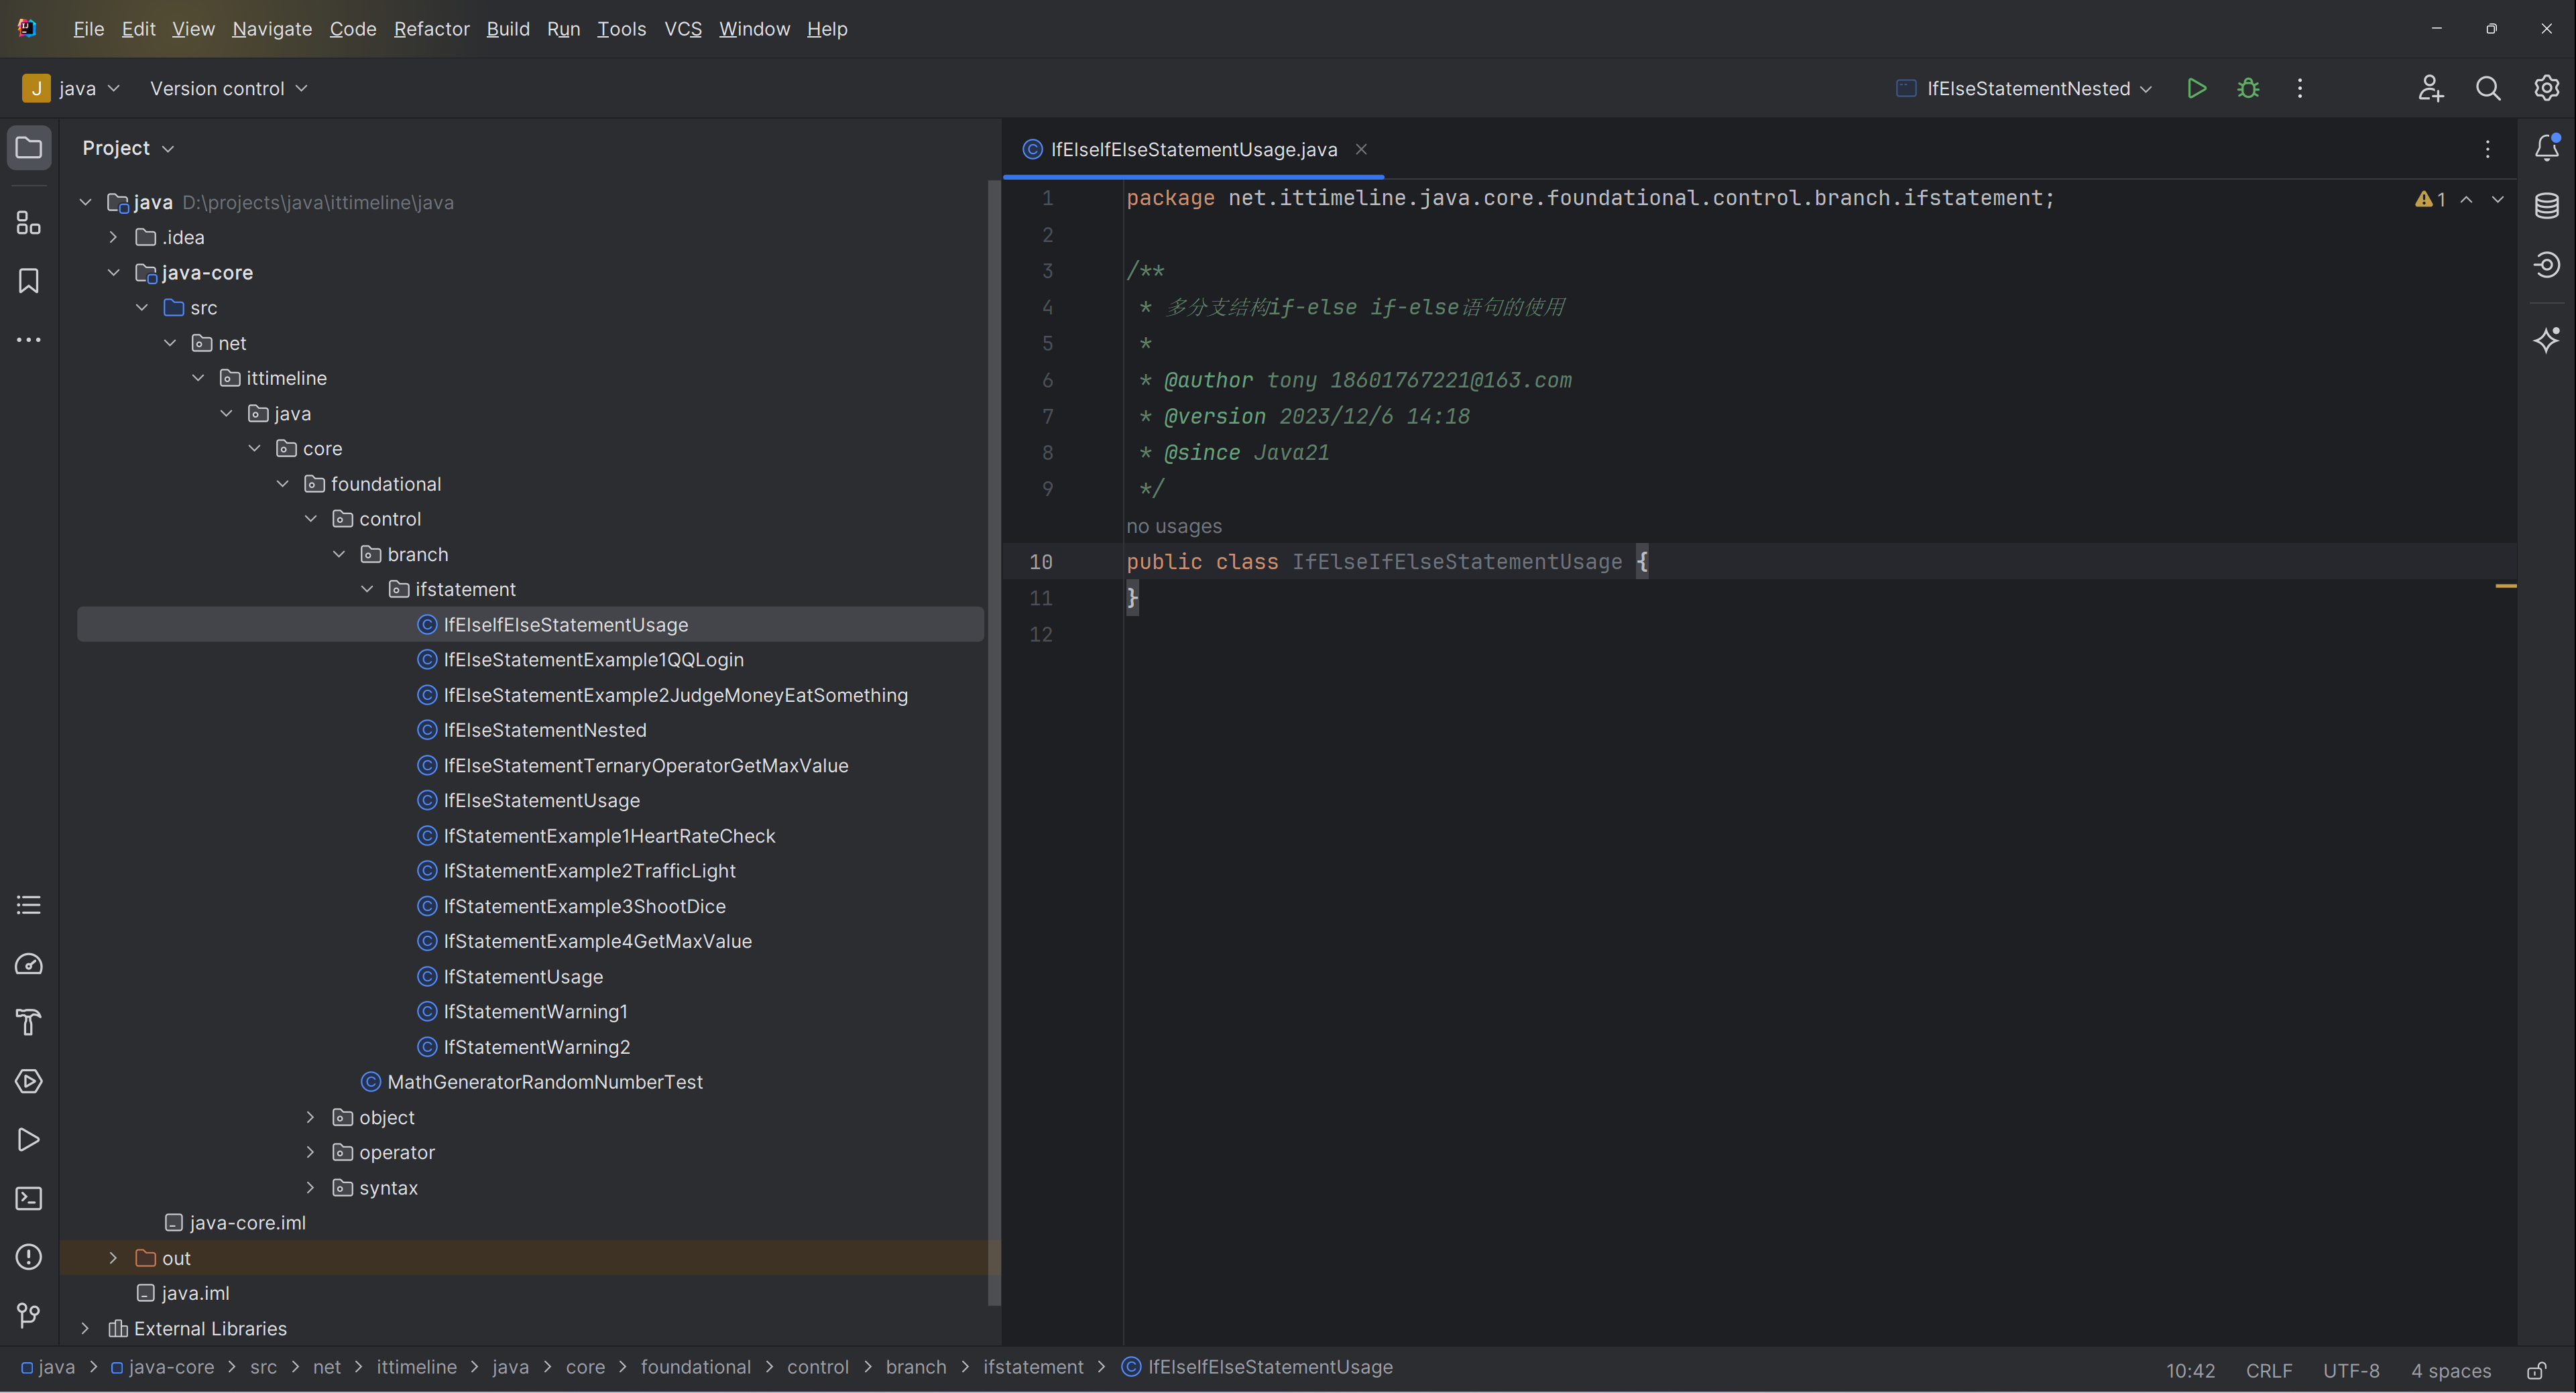Open Code With Me add-user icon
The width and height of the screenshot is (2576, 1393).
pyautogui.click(x=2431, y=88)
